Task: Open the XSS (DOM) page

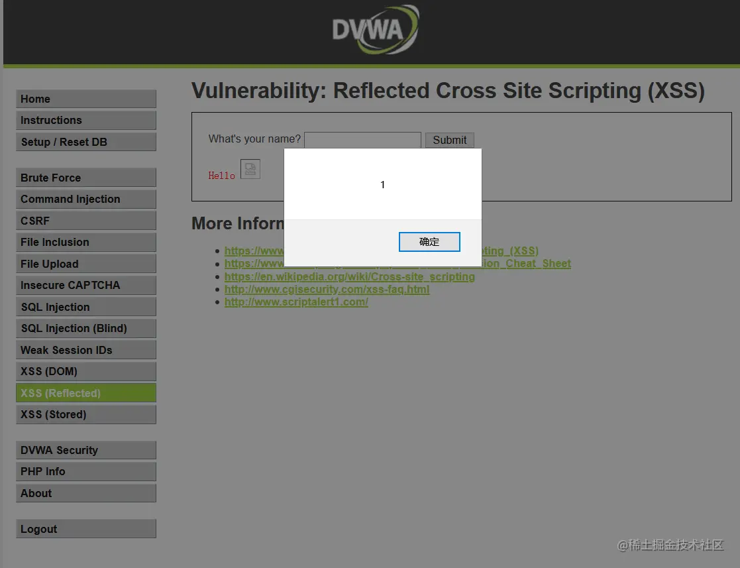Action: pyautogui.click(x=86, y=371)
